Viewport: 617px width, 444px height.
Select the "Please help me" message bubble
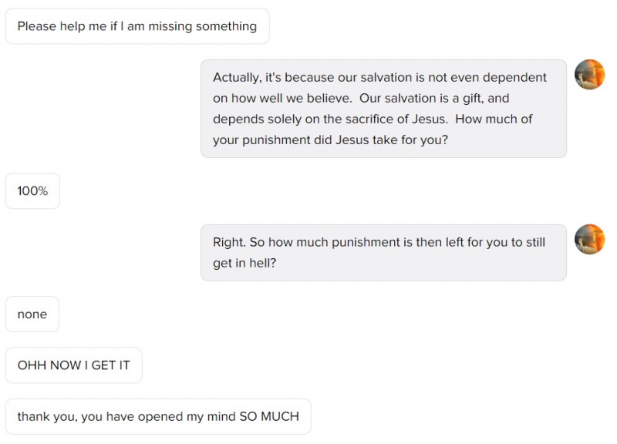(137, 26)
